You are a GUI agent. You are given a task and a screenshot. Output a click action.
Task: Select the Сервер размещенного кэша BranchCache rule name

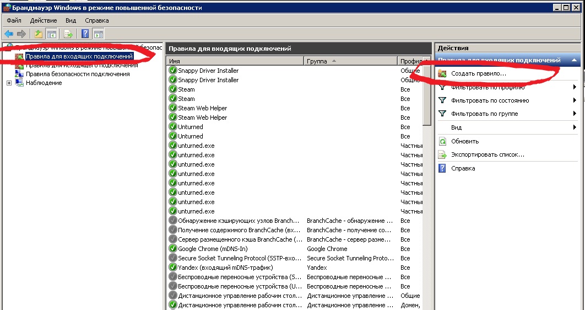(240, 239)
